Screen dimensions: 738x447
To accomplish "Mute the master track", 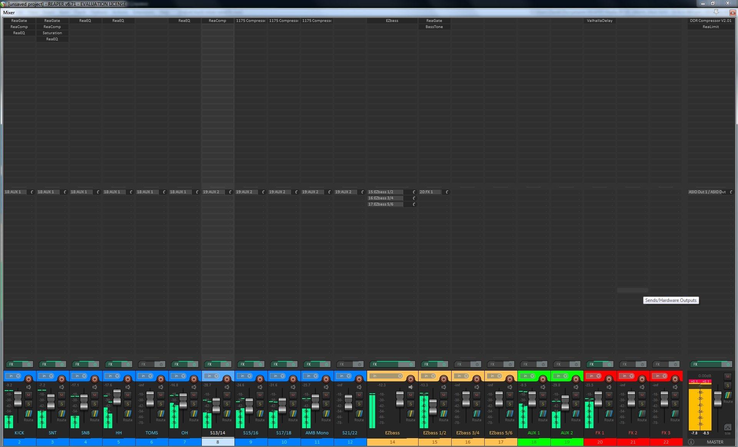I will pos(728,377).
